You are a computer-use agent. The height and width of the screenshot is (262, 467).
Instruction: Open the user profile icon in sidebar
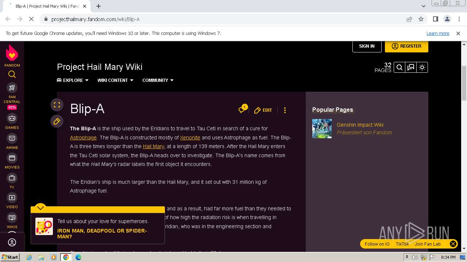tap(12, 242)
